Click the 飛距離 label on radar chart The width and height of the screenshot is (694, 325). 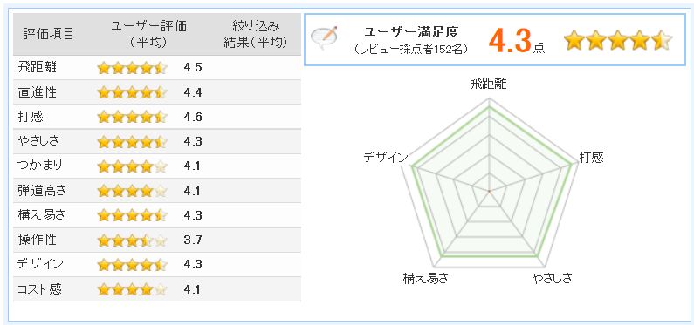(489, 84)
